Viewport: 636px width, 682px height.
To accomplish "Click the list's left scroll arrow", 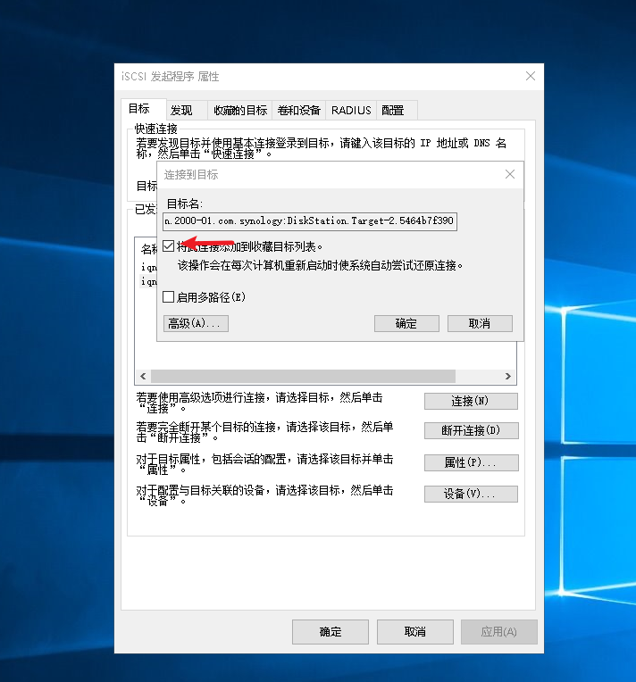I will click(x=142, y=377).
